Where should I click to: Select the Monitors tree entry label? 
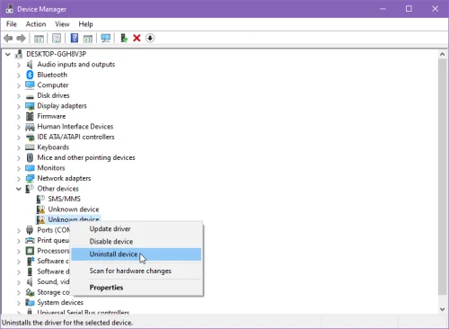click(x=51, y=168)
